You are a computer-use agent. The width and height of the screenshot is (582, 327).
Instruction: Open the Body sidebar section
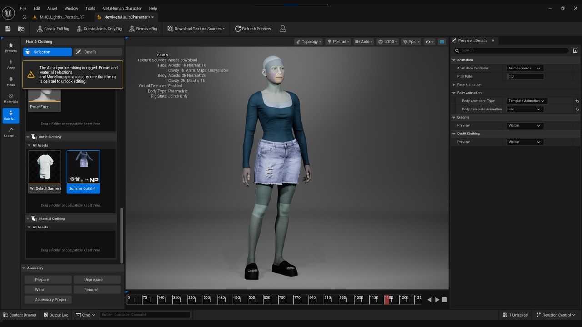(x=11, y=64)
